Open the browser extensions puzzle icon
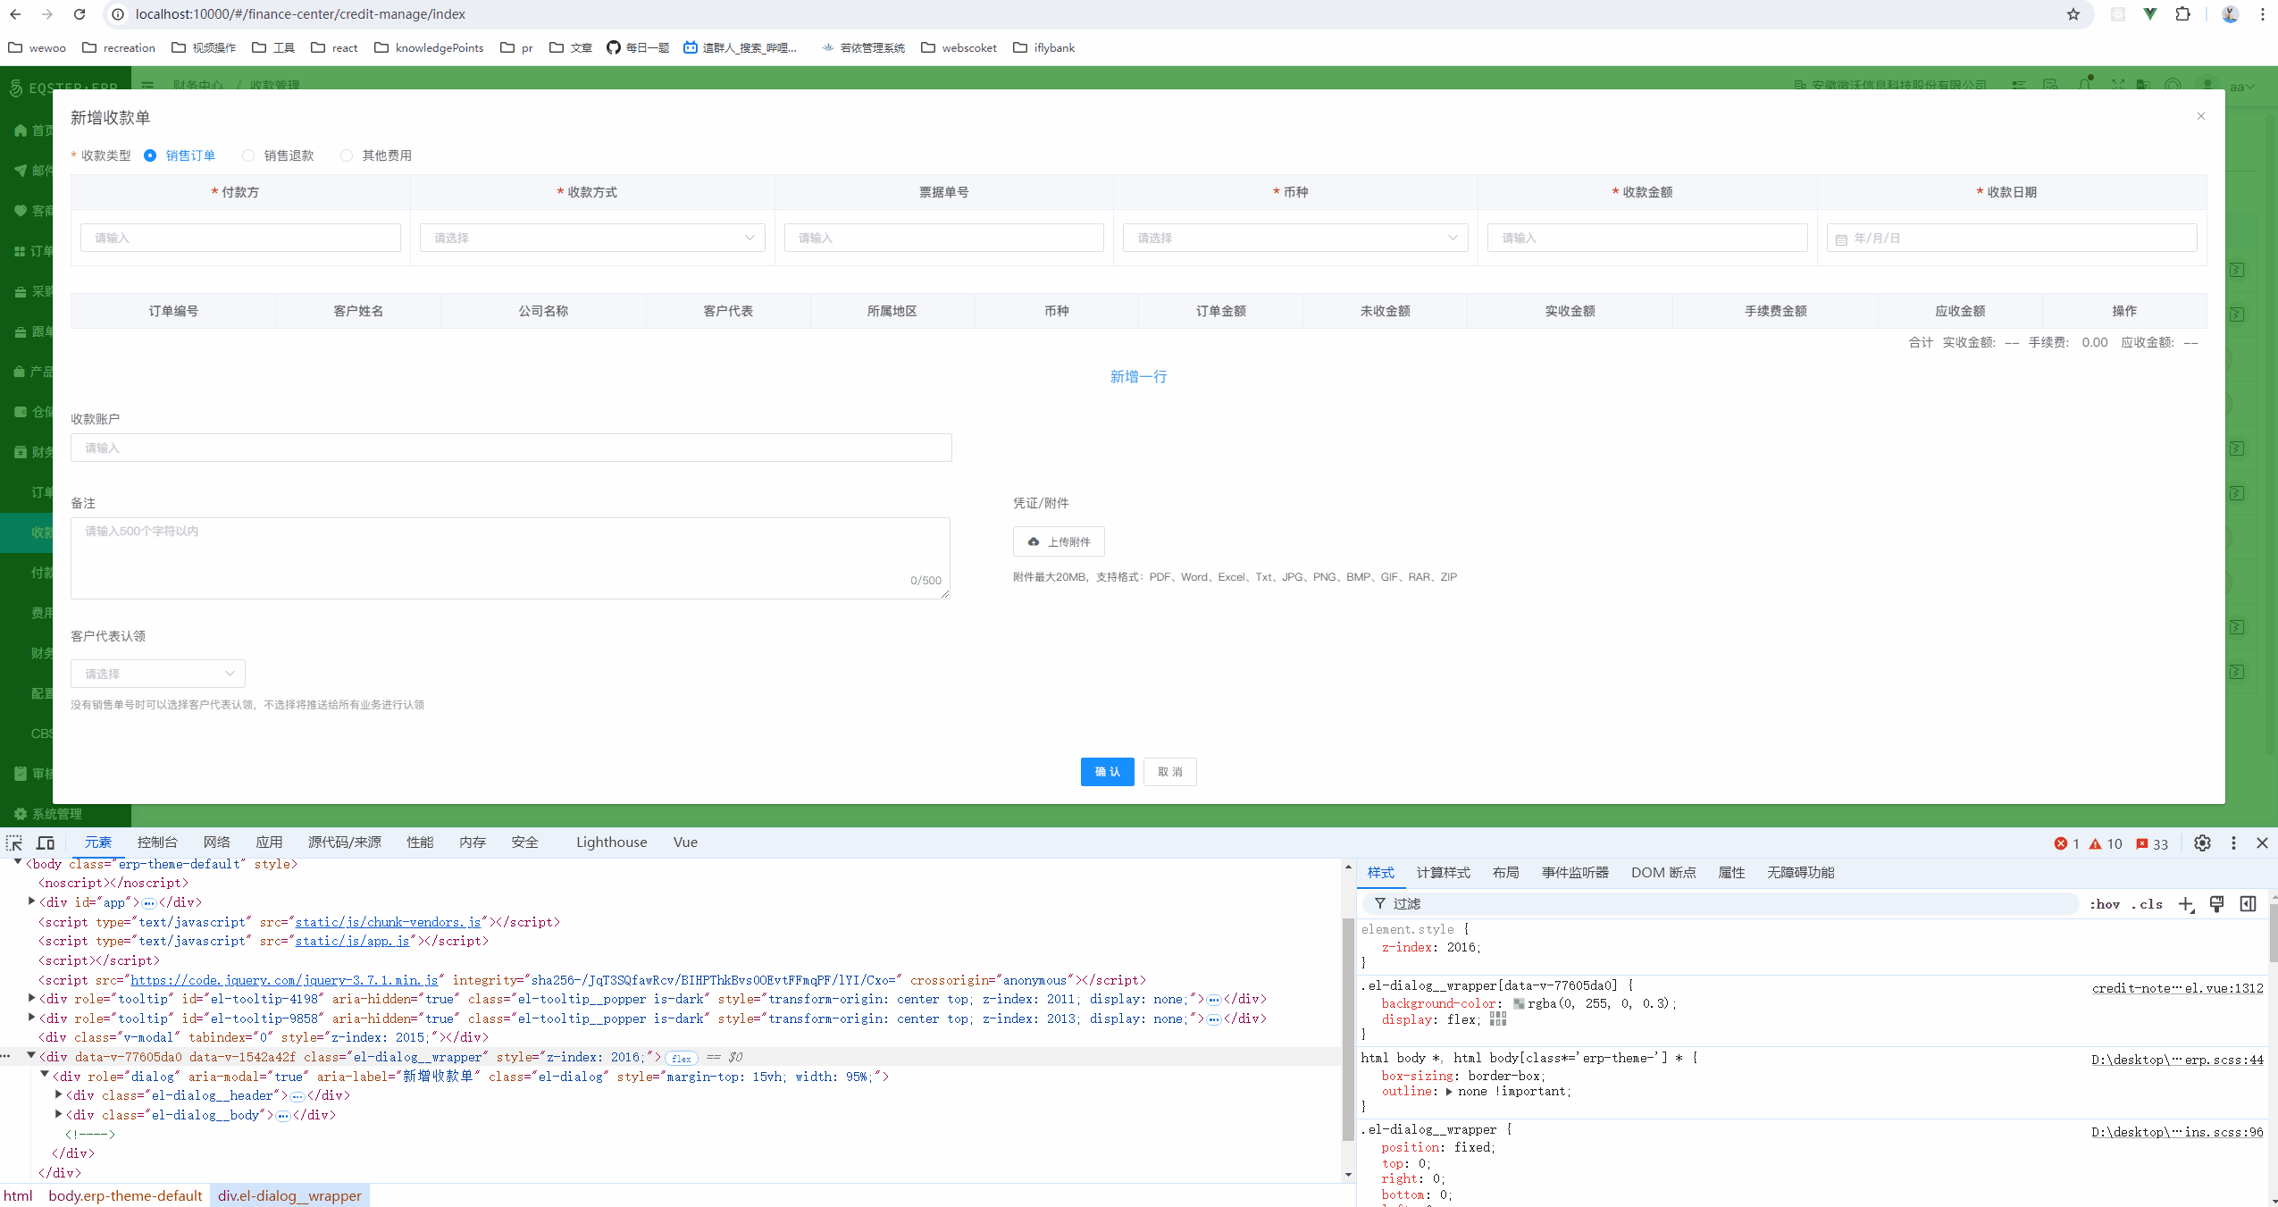Screen dimensions: 2278x1207 2183,14
